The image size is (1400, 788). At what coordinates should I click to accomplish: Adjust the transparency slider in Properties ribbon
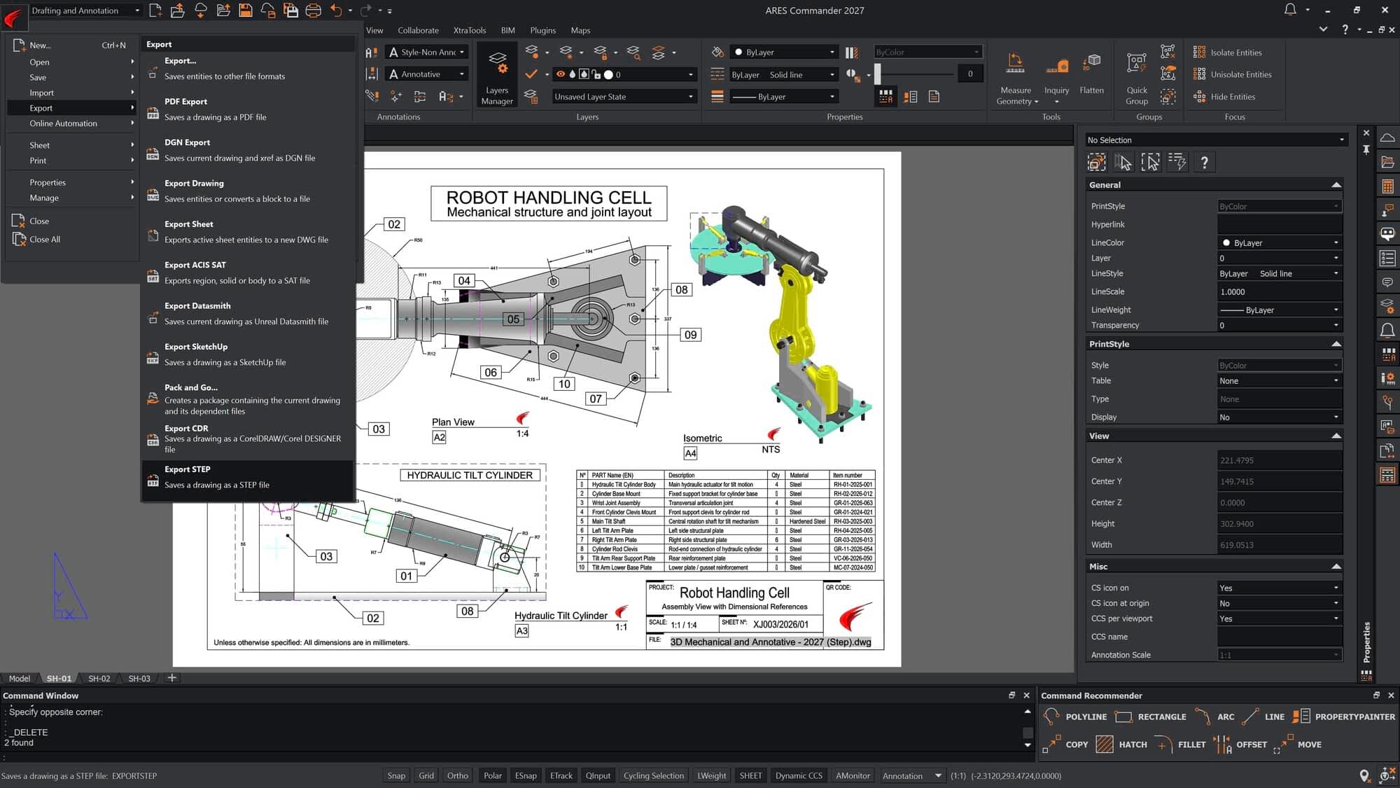(x=878, y=74)
